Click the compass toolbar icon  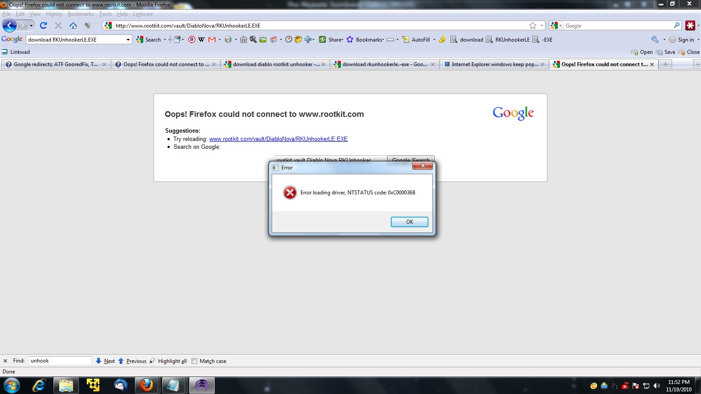pyautogui.click(x=288, y=39)
